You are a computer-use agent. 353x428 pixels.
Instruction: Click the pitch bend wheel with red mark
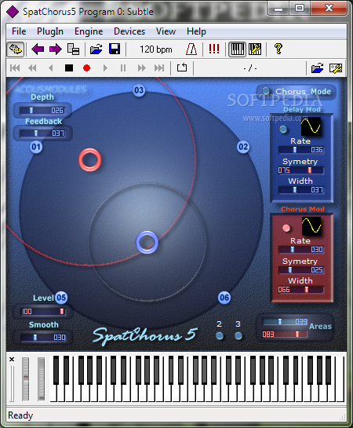pos(26,379)
